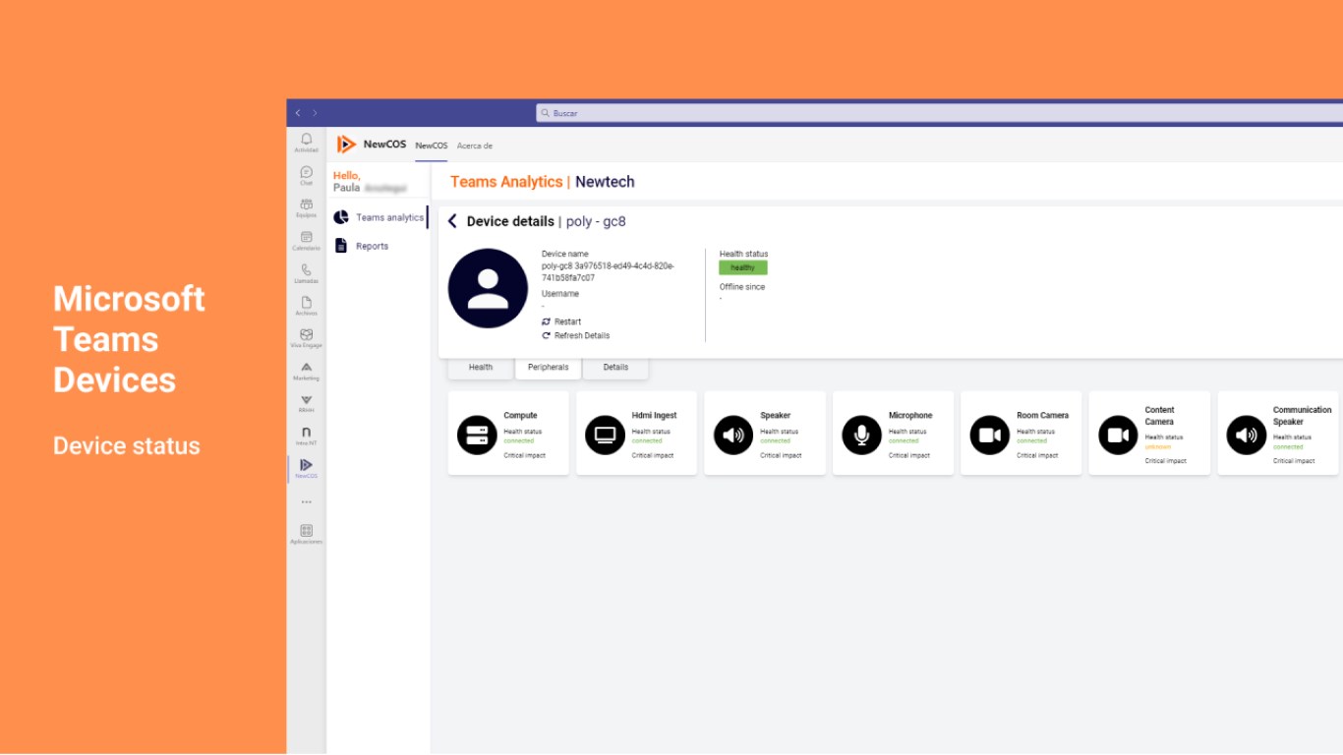This screenshot has width=1343, height=755.
Task: Click the device user avatar
Action: point(488,289)
